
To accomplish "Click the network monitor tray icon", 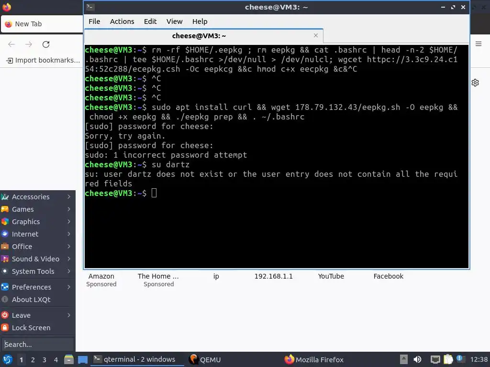I will coord(435,359).
